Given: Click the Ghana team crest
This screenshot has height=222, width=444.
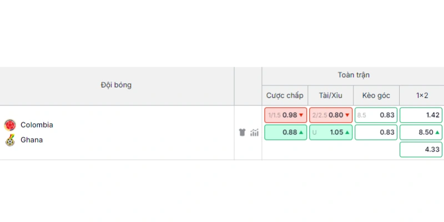Looking at the screenshot, I should [x=10, y=140].
